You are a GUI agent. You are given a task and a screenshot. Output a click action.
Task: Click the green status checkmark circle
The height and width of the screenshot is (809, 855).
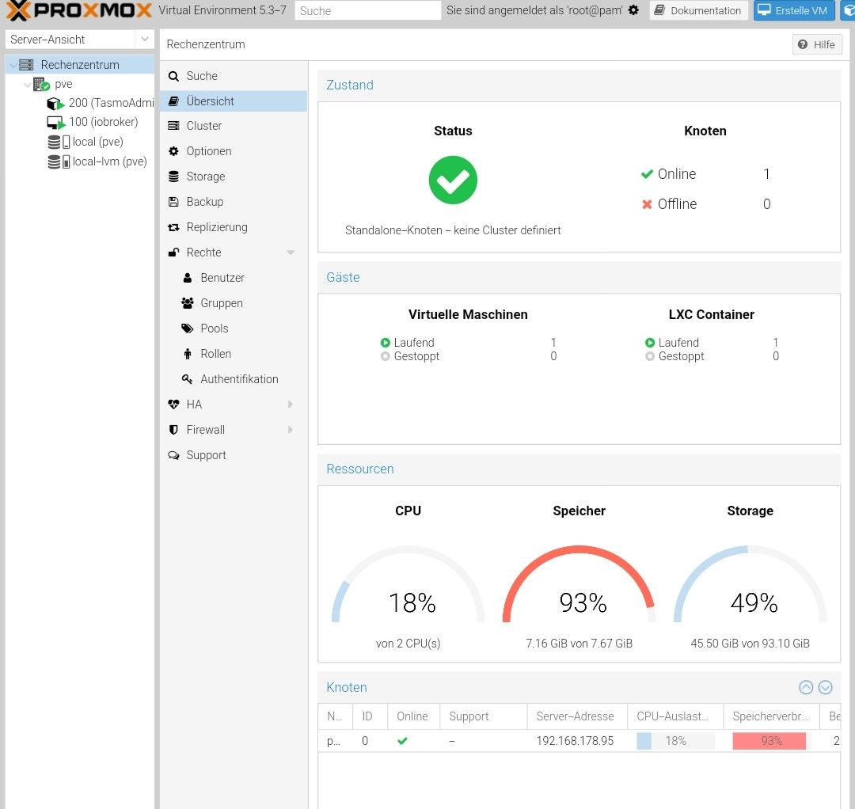click(x=453, y=180)
